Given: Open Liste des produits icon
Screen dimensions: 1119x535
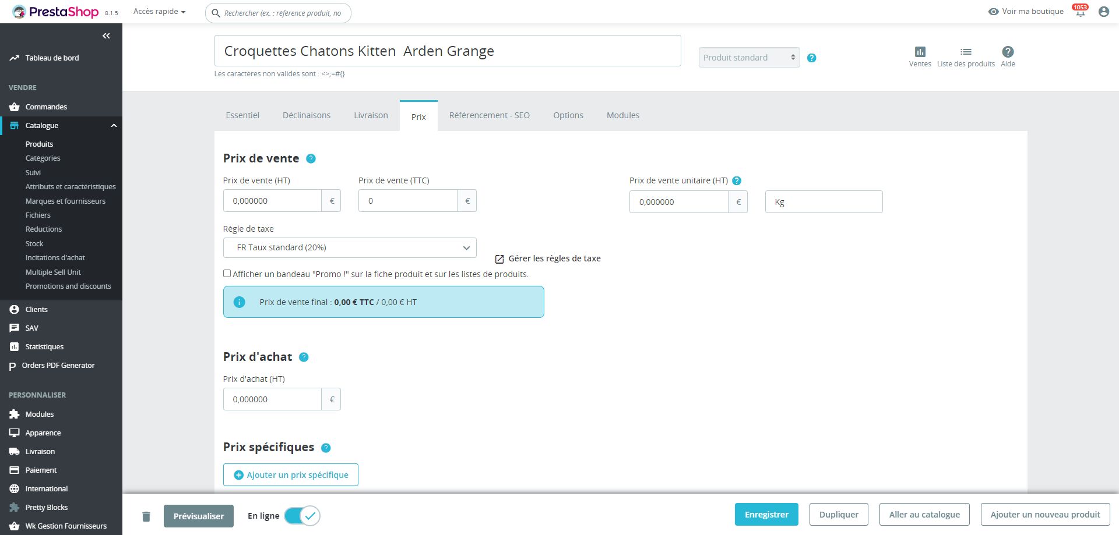Looking at the screenshot, I should [966, 52].
